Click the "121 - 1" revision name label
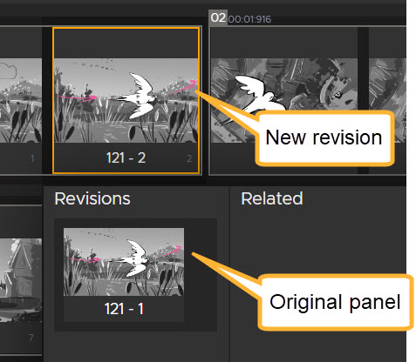Screen dimensions: 416x362 [124, 309]
